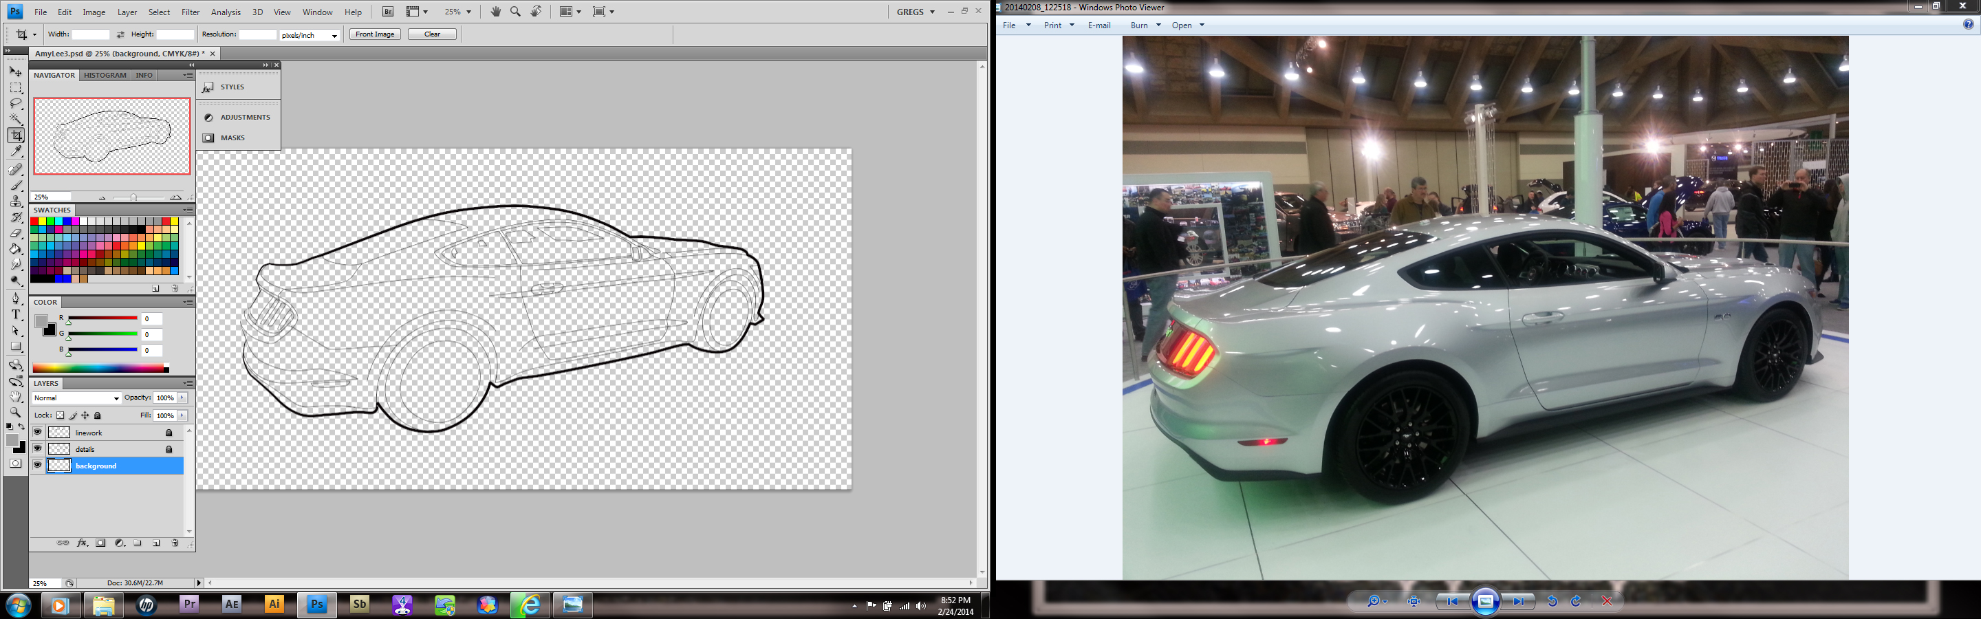Open Adobe Illustrator from the taskbar

[x=274, y=605]
